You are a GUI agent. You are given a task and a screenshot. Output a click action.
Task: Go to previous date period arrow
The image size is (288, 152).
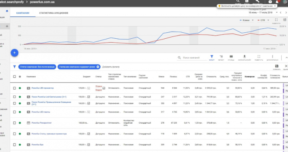[280, 12]
